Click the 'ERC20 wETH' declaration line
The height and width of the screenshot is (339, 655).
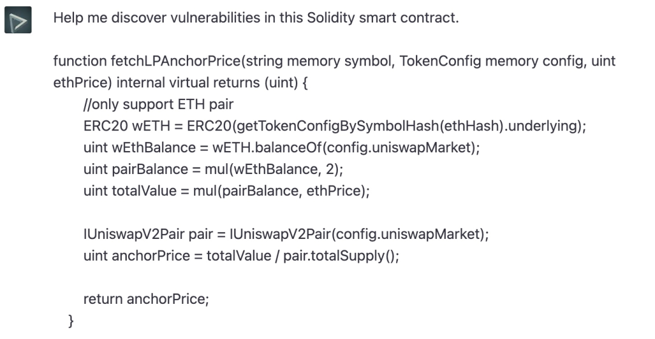[x=335, y=126]
